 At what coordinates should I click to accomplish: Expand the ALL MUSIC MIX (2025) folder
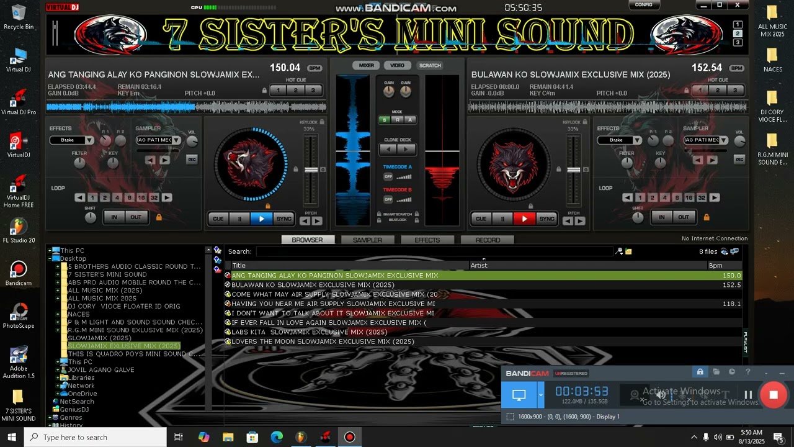click(58, 291)
